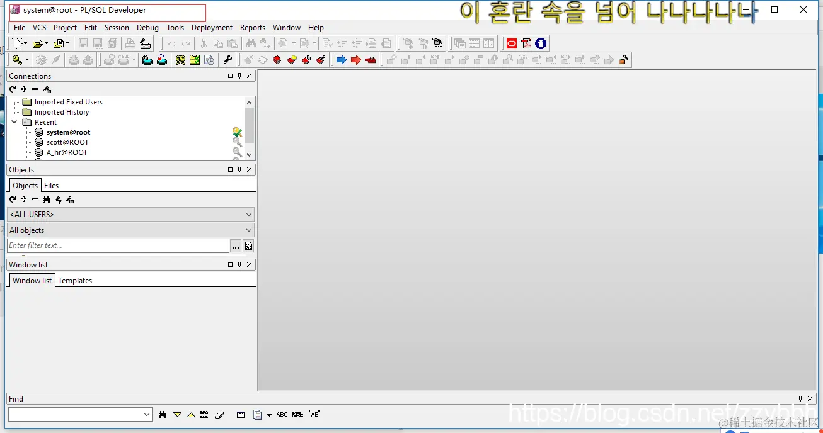Viewport: 823px width, 433px height.
Task: Click the black clapperboard macro icon
Action: tap(437, 43)
